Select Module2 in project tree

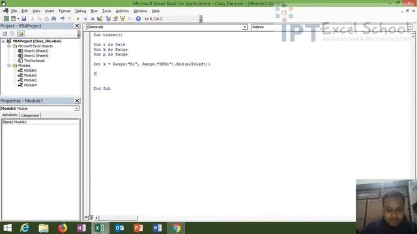pyautogui.click(x=30, y=75)
